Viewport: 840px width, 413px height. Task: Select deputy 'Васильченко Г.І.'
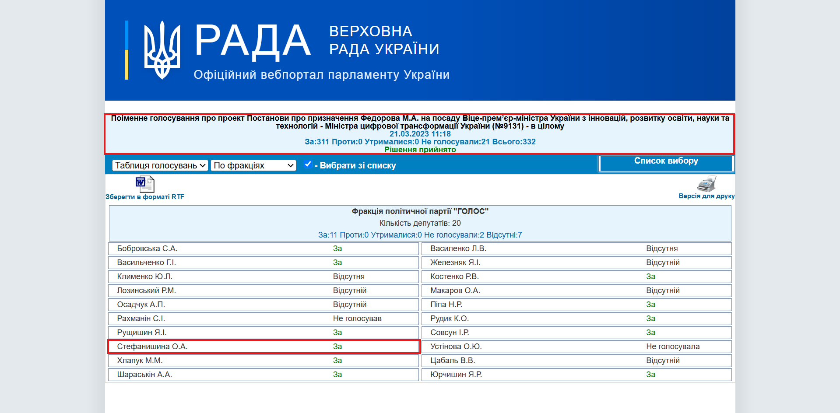pyautogui.click(x=147, y=262)
